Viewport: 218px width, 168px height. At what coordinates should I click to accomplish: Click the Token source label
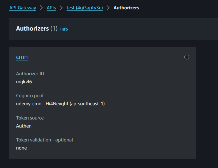[30, 118]
